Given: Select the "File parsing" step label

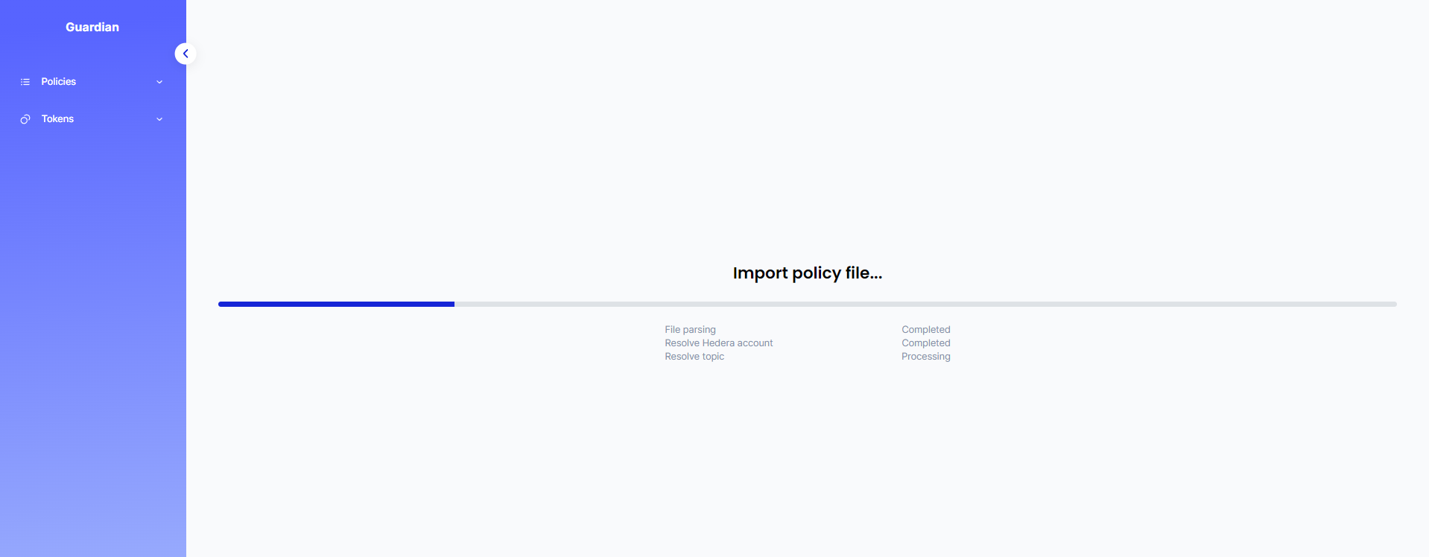Looking at the screenshot, I should 690,330.
